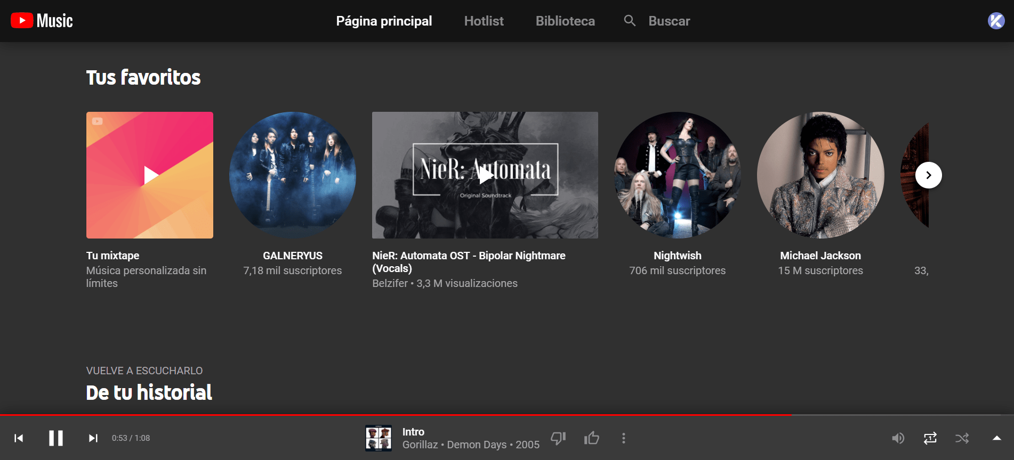
Task: Click the De tu historial heading
Action: pyautogui.click(x=149, y=392)
